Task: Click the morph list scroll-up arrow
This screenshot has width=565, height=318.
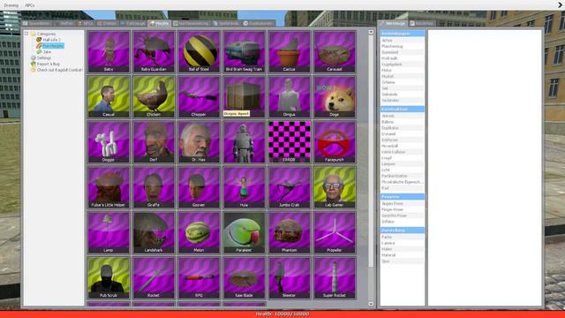Action: (371, 32)
